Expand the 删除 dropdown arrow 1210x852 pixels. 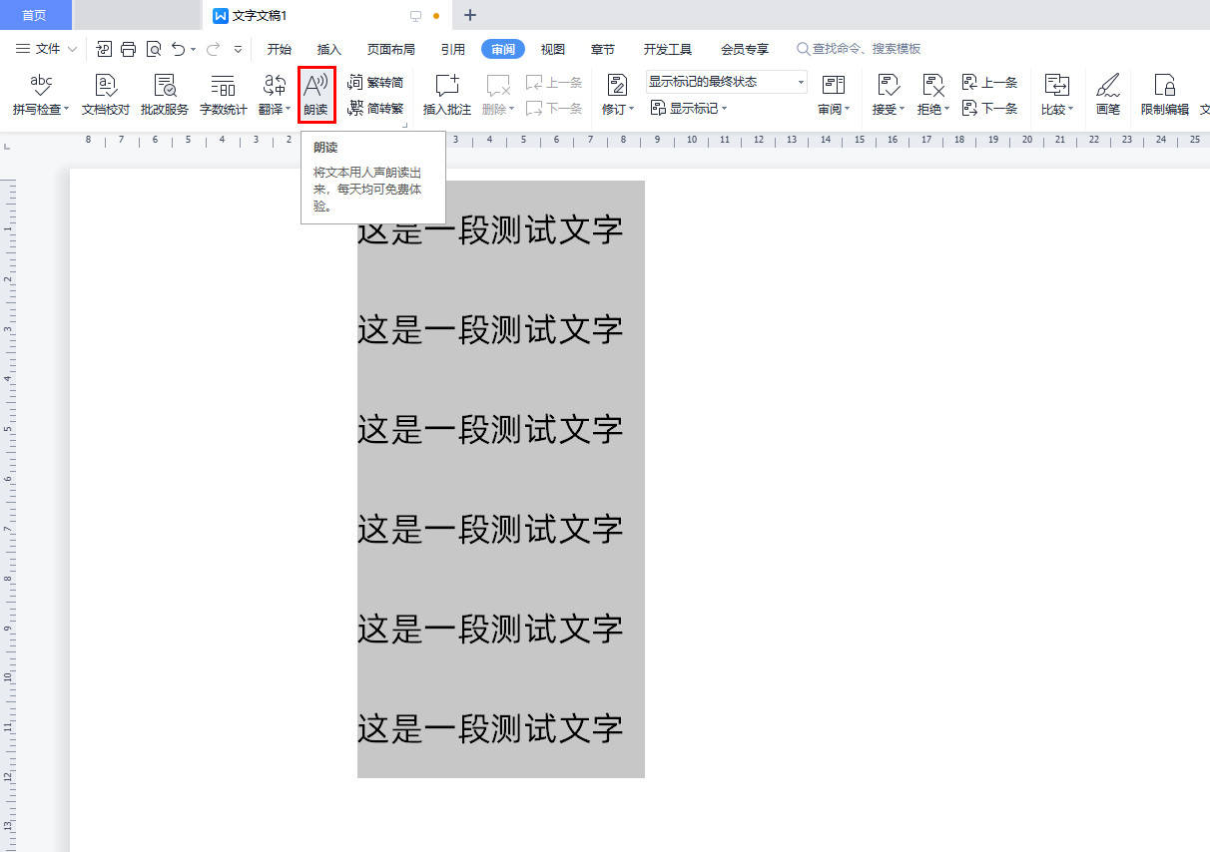pyautogui.click(x=512, y=109)
